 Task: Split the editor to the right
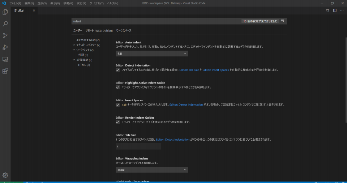(x=335, y=10)
